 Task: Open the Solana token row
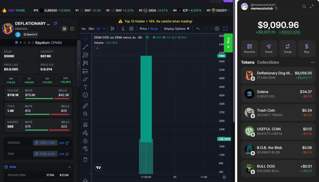278,94
